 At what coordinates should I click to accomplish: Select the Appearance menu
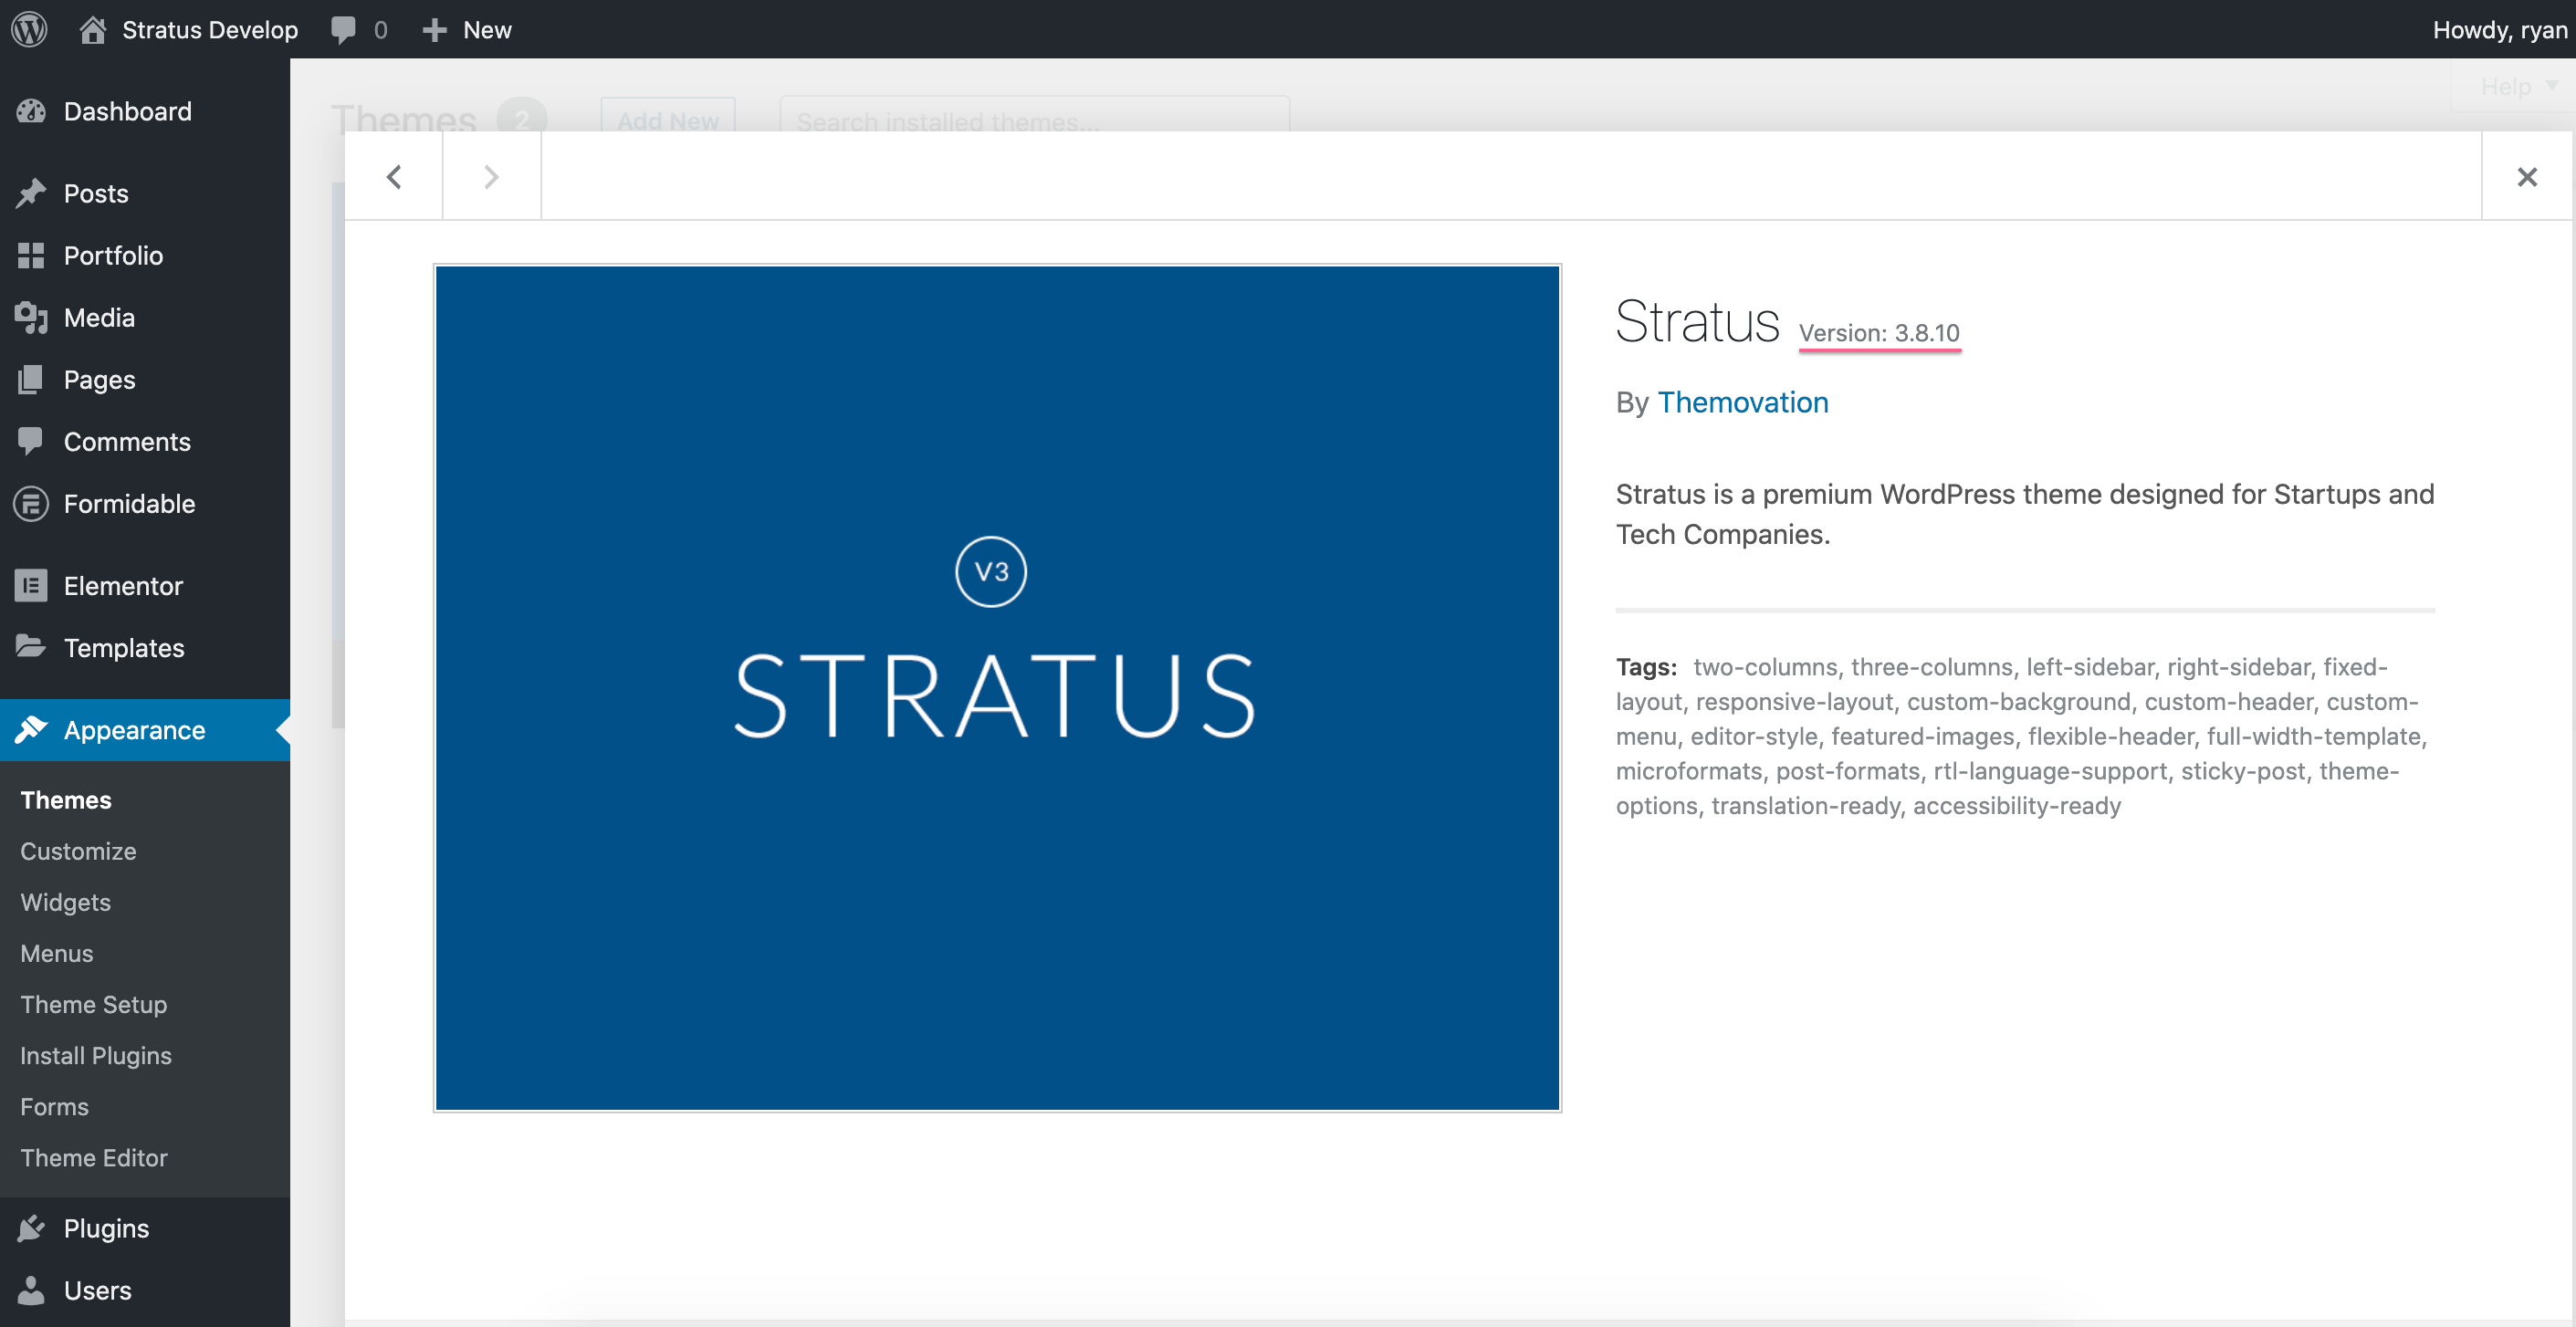point(145,730)
